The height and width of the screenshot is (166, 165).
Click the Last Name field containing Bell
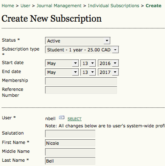pyautogui.click(x=70, y=161)
